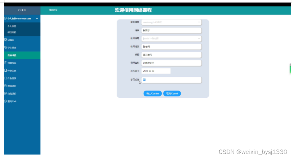Screen dimensions: 292x158
Task: Click the 教师编号 select box text
Action: (x=151, y=38)
